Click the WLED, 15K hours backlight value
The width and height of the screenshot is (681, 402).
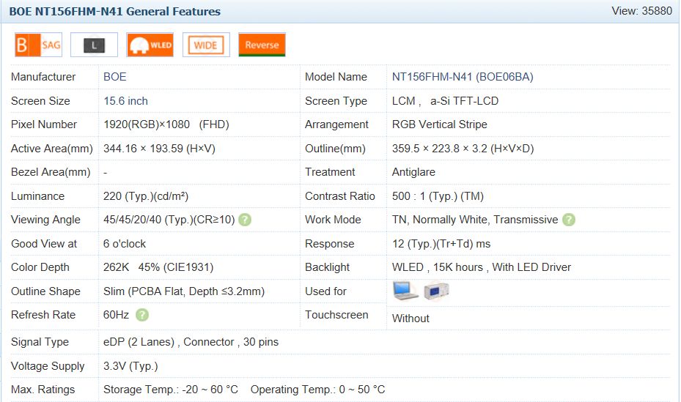tap(481, 267)
